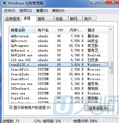Switch to the 联网 tab
This screenshot has height=123, width=119.
[75, 19]
